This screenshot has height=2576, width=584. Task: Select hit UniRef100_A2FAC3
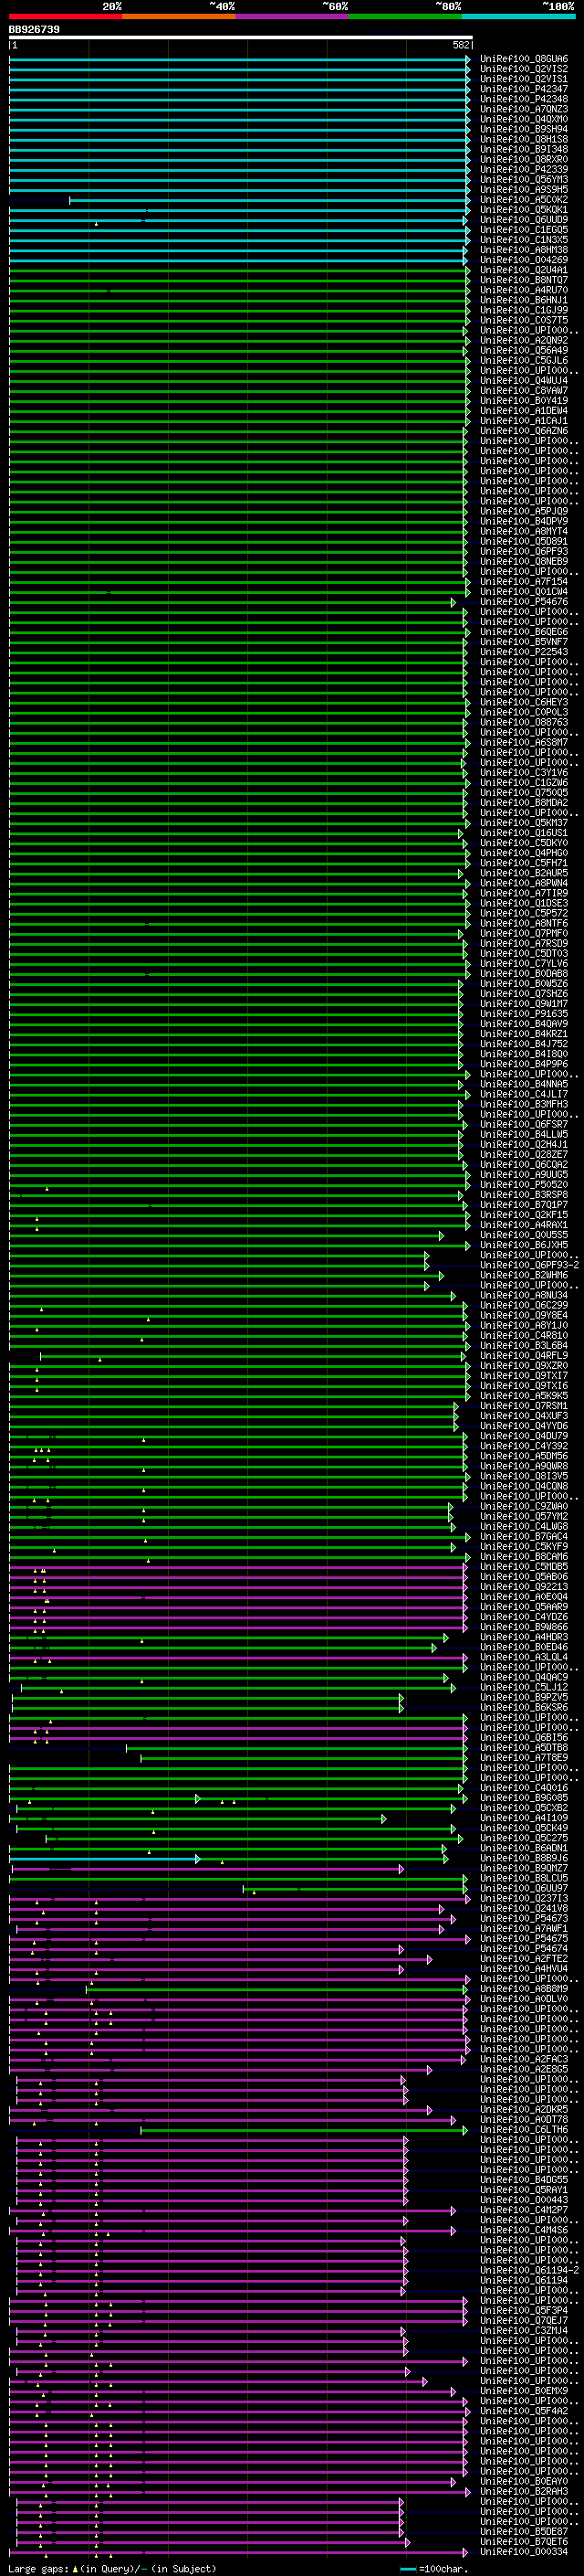click(523, 2059)
